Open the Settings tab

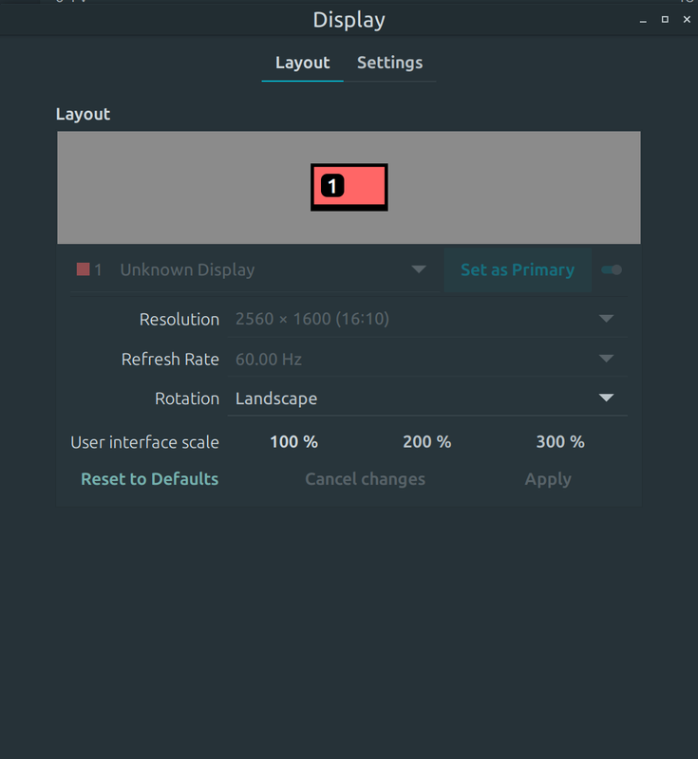[x=390, y=63]
